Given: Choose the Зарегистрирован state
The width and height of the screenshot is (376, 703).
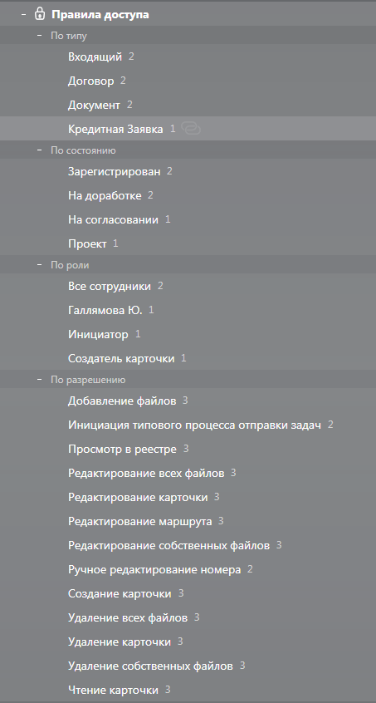Looking at the screenshot, I should pyautogui.click(x=188, y=171).
